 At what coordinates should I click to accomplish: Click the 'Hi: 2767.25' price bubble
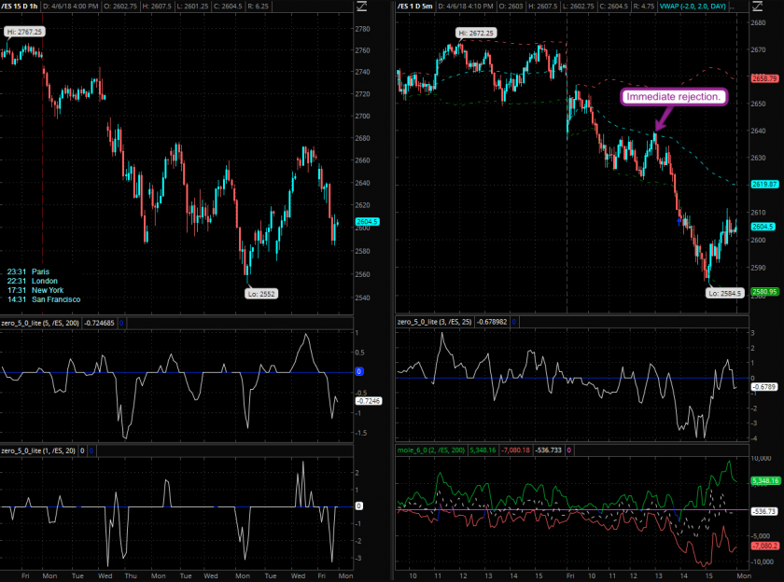[23, 31]
